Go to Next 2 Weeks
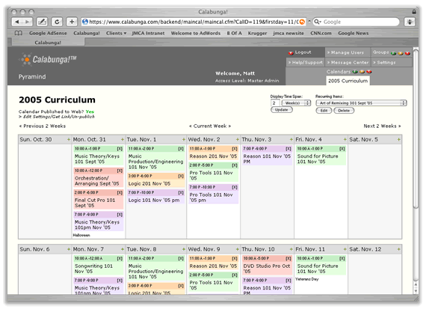Screen dimensions: 426x309 (382, 126)
